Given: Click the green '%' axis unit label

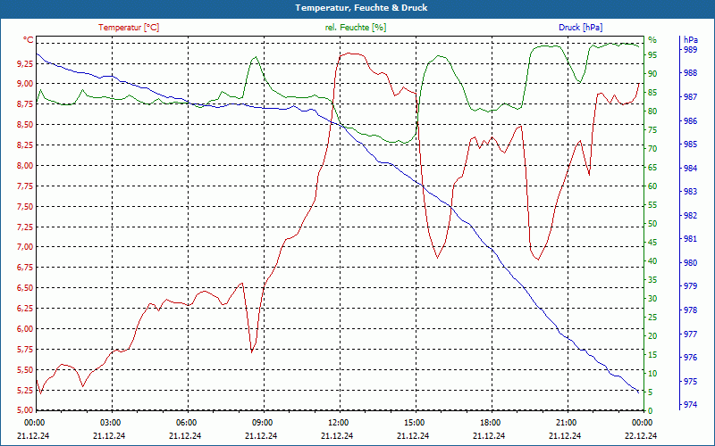Looking at the screenshot, I should pyautogui.click(x=652, y=40).
